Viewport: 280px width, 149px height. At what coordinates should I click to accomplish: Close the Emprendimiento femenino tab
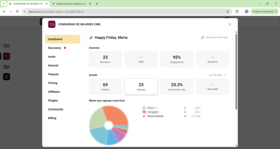(90, 4)
